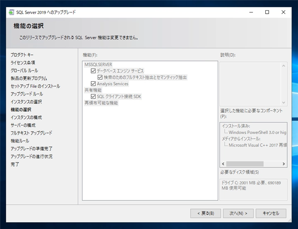Viewport: 298px width, 229px height.
Task: Toggle the フルテキスト抽出とセマンティック抽出 checkbox
Action: (x=100, y=77)
